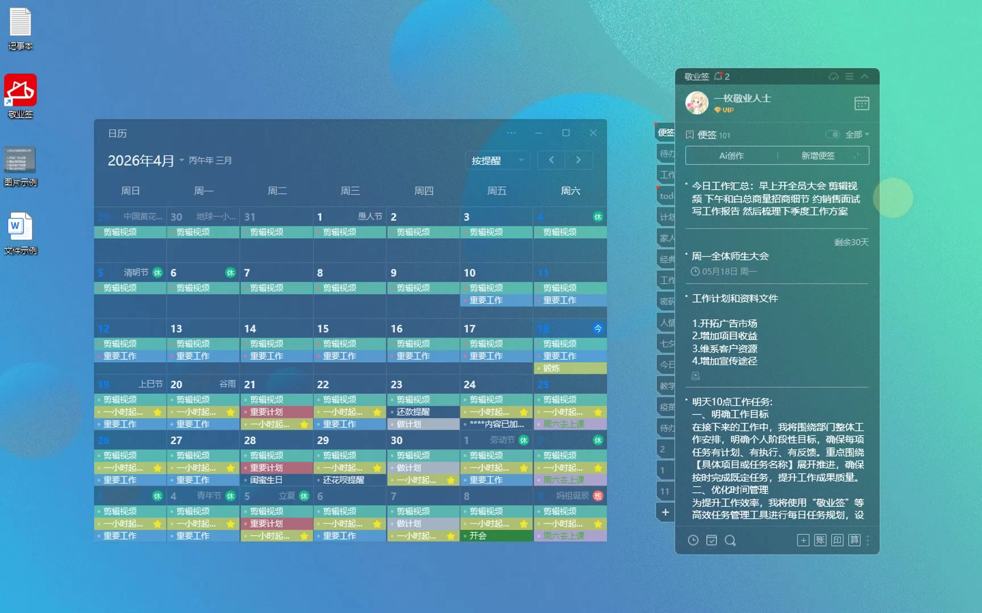Expand the 全部 filter dropdown

(x=857, y=135)
